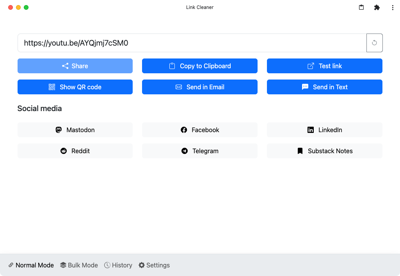The height and width of the screenshot is (276, 400).
Task: Minimize window using the yellow button
Action: 18,7
